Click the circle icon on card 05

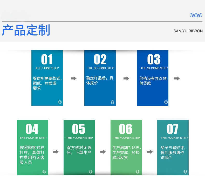91,172
